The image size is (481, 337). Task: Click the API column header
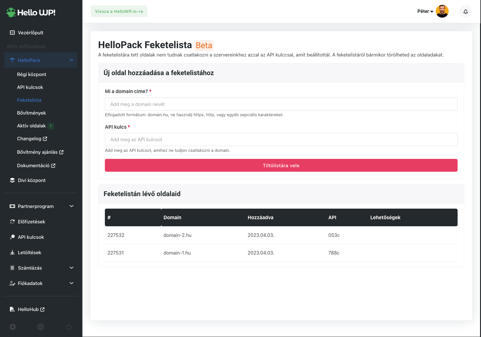tap(332, 217)
